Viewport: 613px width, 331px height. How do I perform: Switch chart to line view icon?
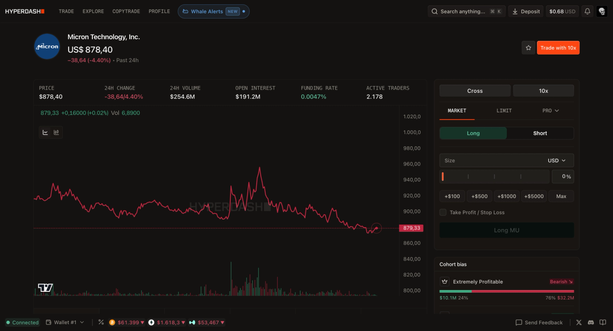(45, 132)
